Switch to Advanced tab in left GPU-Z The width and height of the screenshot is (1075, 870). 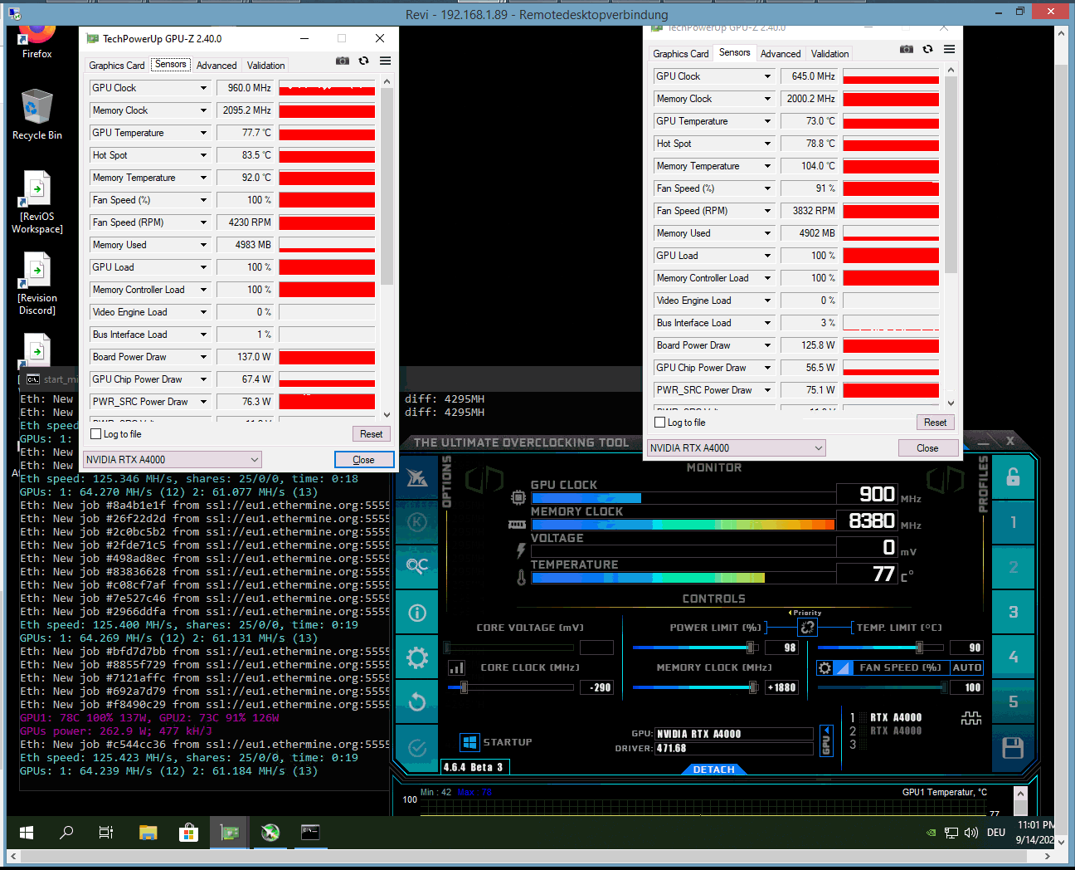click(x=216, y=66)
